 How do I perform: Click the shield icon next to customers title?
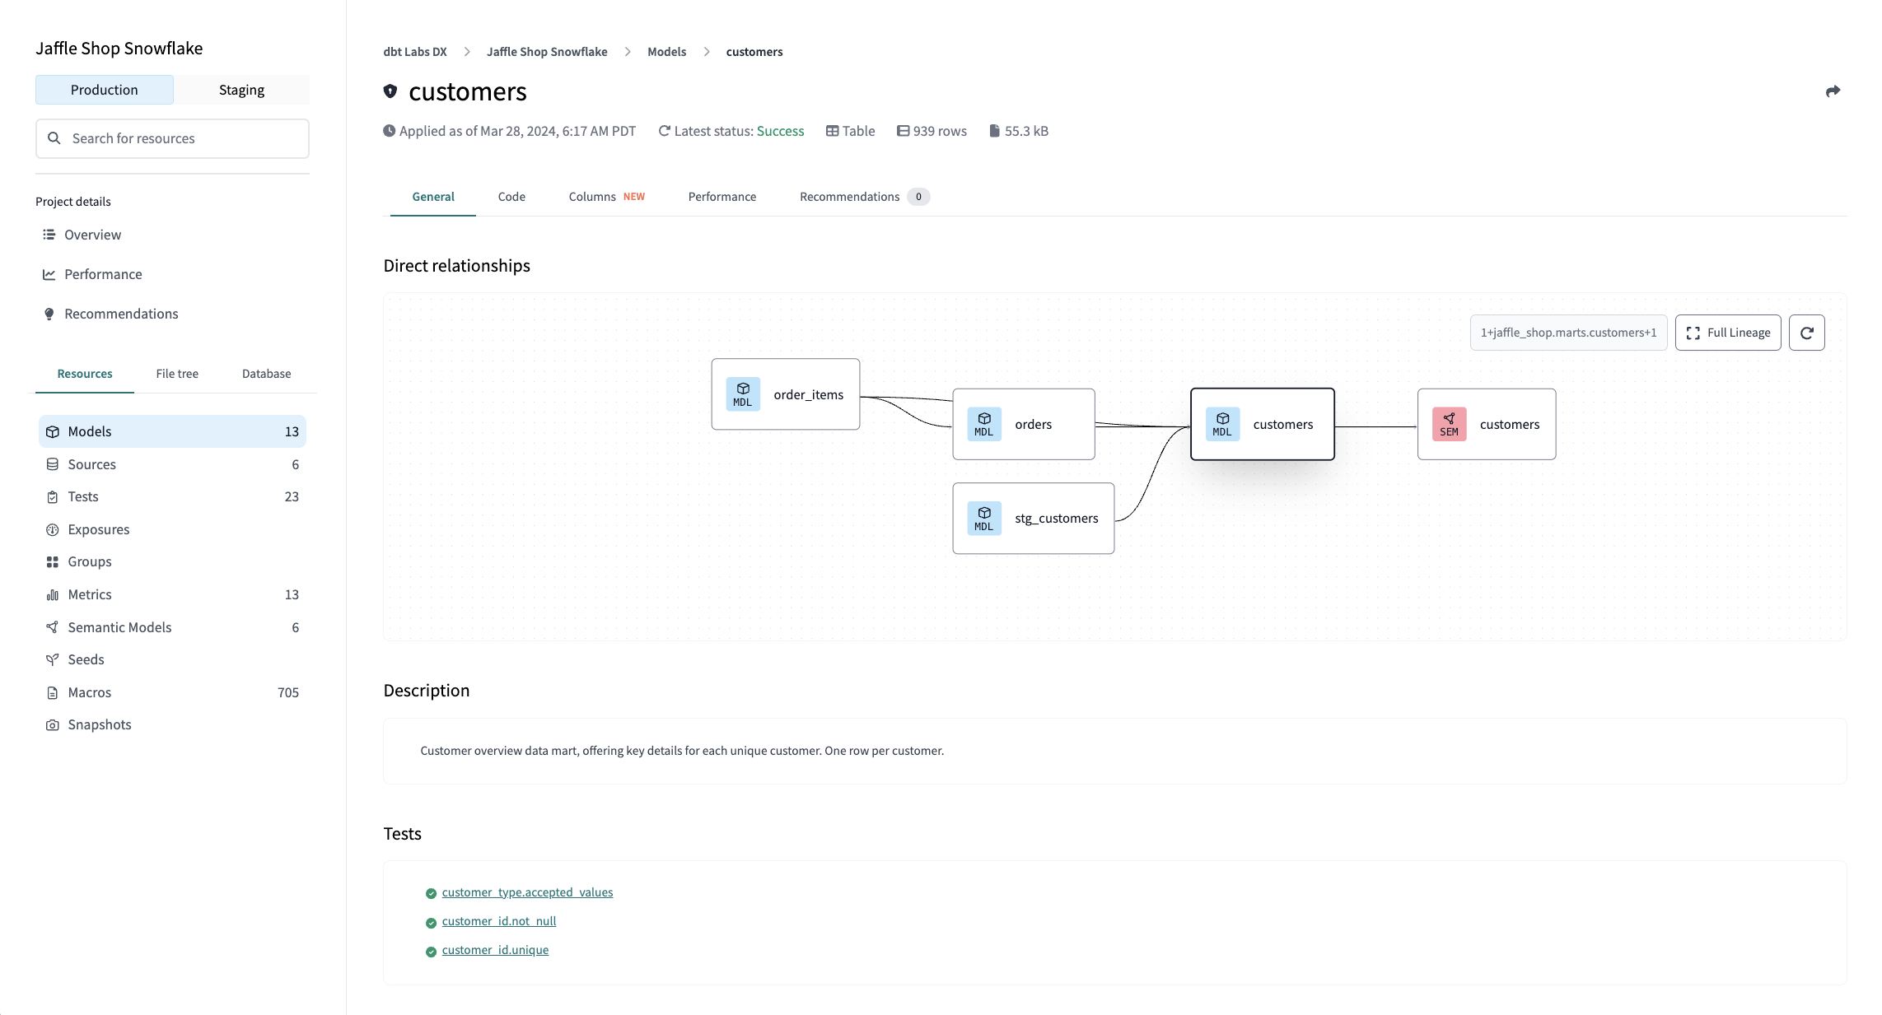(391, 89)
